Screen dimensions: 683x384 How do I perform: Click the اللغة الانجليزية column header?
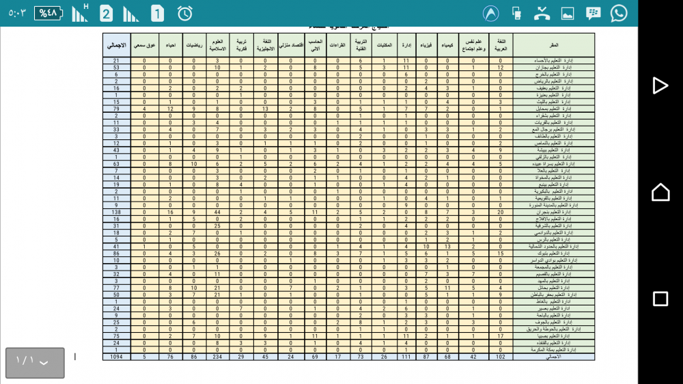[x=265, y=45]
